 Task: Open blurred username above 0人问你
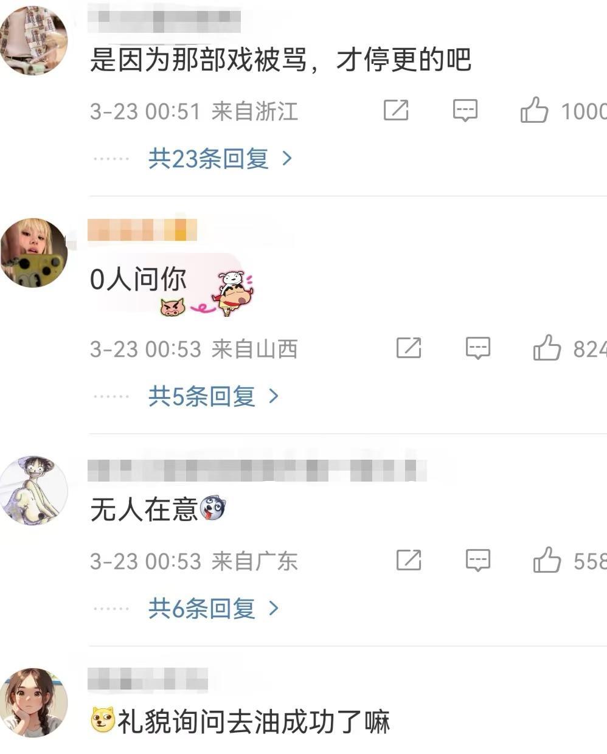click(x=142, y=230)
